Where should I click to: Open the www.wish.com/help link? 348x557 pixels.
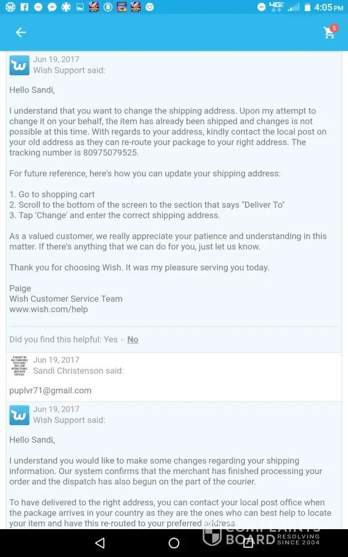pyautogui.click(x=48, y=309)
